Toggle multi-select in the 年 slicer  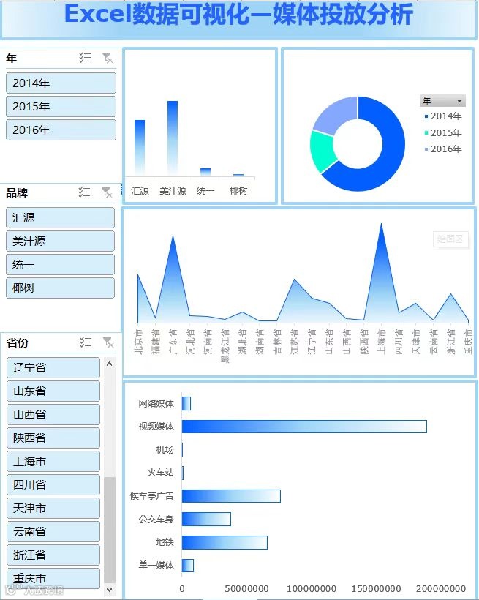click(x=85, y=58)
